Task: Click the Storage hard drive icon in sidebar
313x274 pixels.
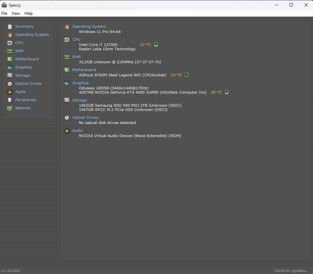Action: click(9, 75)
